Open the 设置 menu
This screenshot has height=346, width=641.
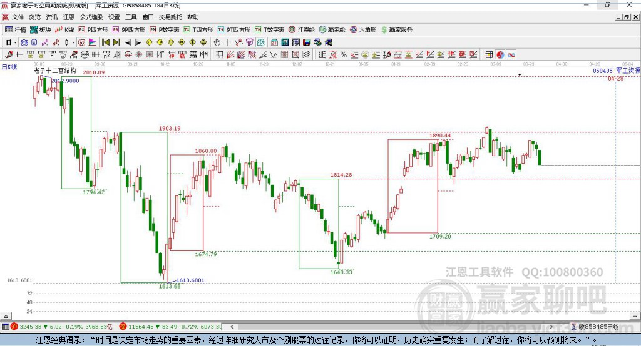tap(114, 17)
